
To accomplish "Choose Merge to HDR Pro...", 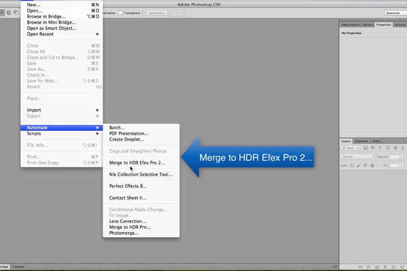I will click(141, 227).
